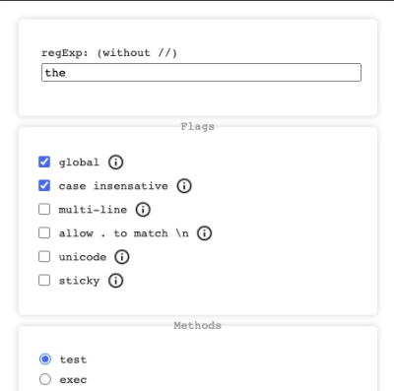Select the test method radio button

(45, 359)
